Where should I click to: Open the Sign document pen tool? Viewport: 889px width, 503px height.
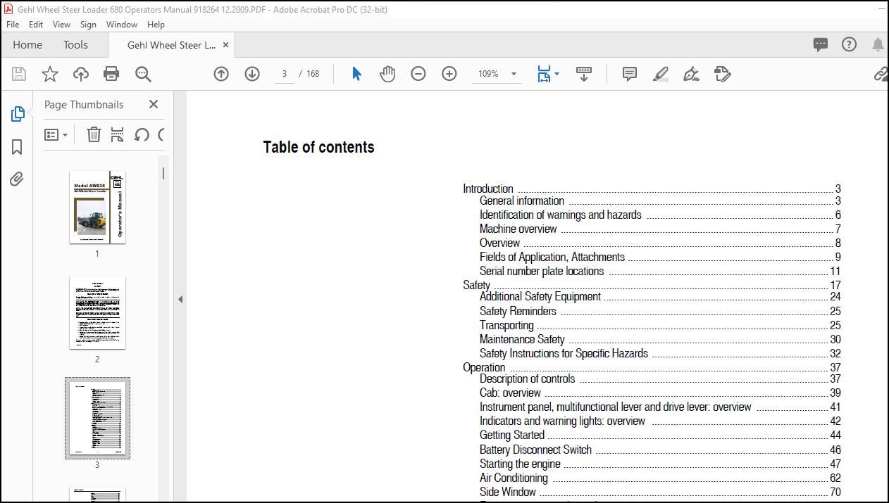(x=691, y=74)
